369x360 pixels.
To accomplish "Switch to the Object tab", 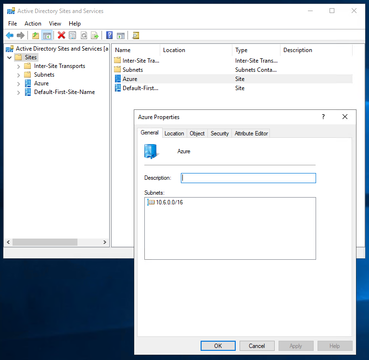I will [x=197, y=133].
